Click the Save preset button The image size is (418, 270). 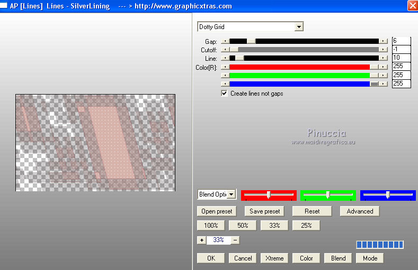point(264,211)
